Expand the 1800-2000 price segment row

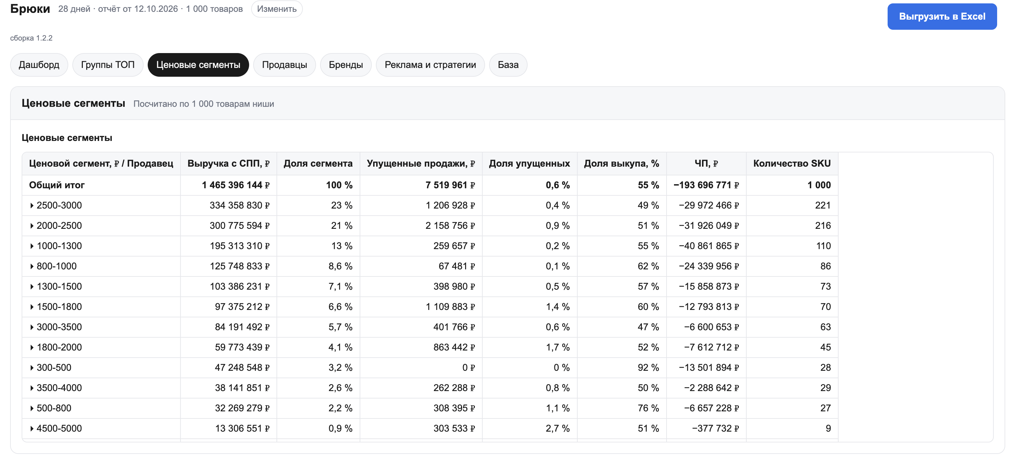(x=32, y=347)
